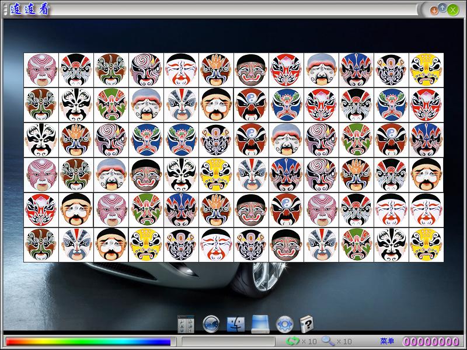Image resolution: width=467 pixels, height=350 pixels.
Task: Open the help book with question mark
Action: pos(307,323)
